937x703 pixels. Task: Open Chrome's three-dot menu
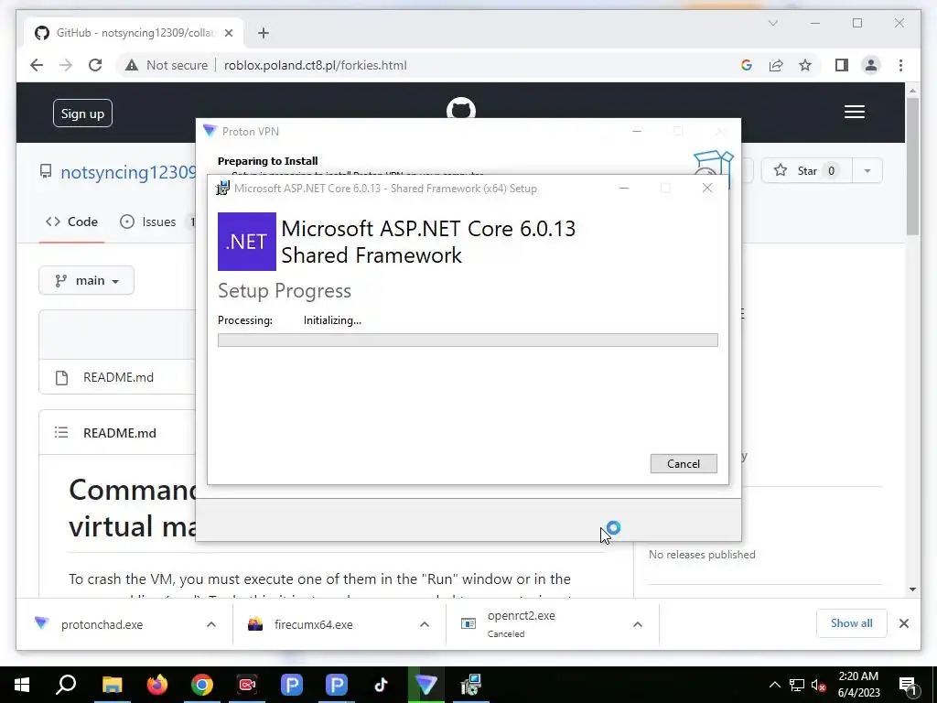(900, 65)
